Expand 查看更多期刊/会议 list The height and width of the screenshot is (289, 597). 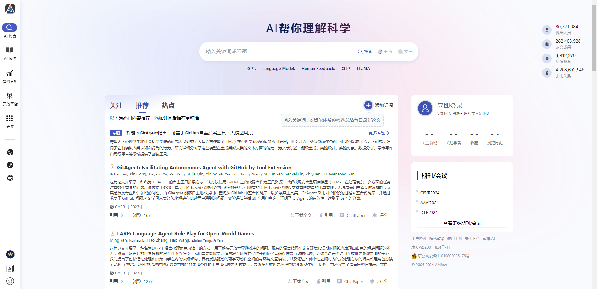462,223
